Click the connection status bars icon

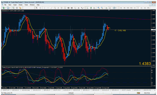point(138,93)
